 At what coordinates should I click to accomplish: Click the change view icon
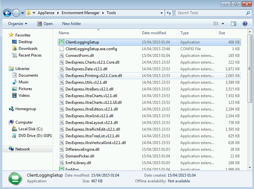click(x=216, y=24)
